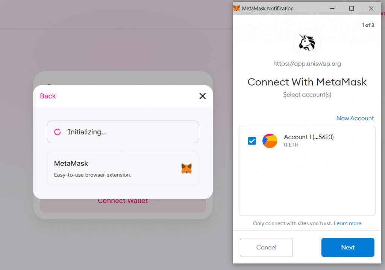Click the 1 of 2 step indicator
Viewport: 385px width, 270px height.
click(368, 25)
